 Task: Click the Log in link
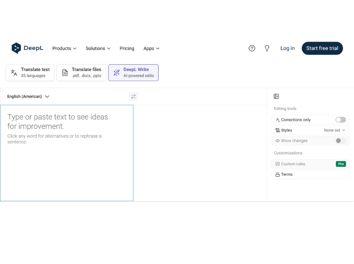click(x=287, y=48)
